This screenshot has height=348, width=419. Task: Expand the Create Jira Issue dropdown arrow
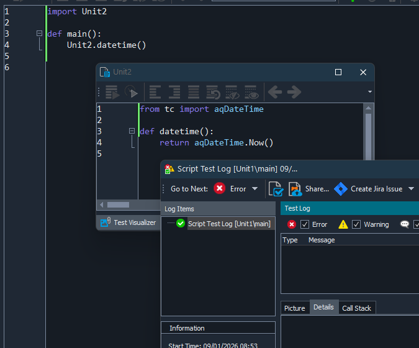pyautogui.click(x=411, y=189)
